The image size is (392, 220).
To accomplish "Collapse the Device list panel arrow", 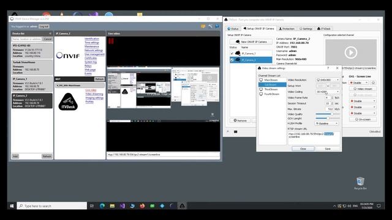I will coord(50,34).
